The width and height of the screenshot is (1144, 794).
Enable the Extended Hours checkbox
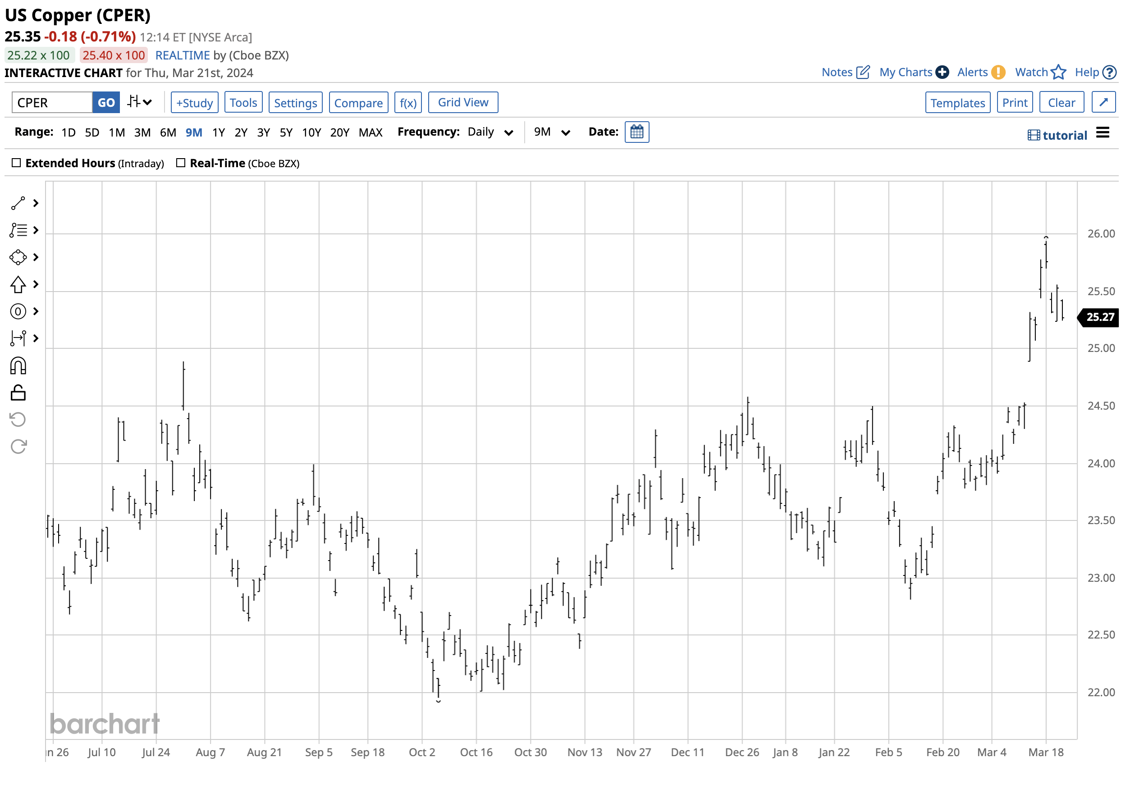point(16,163)
